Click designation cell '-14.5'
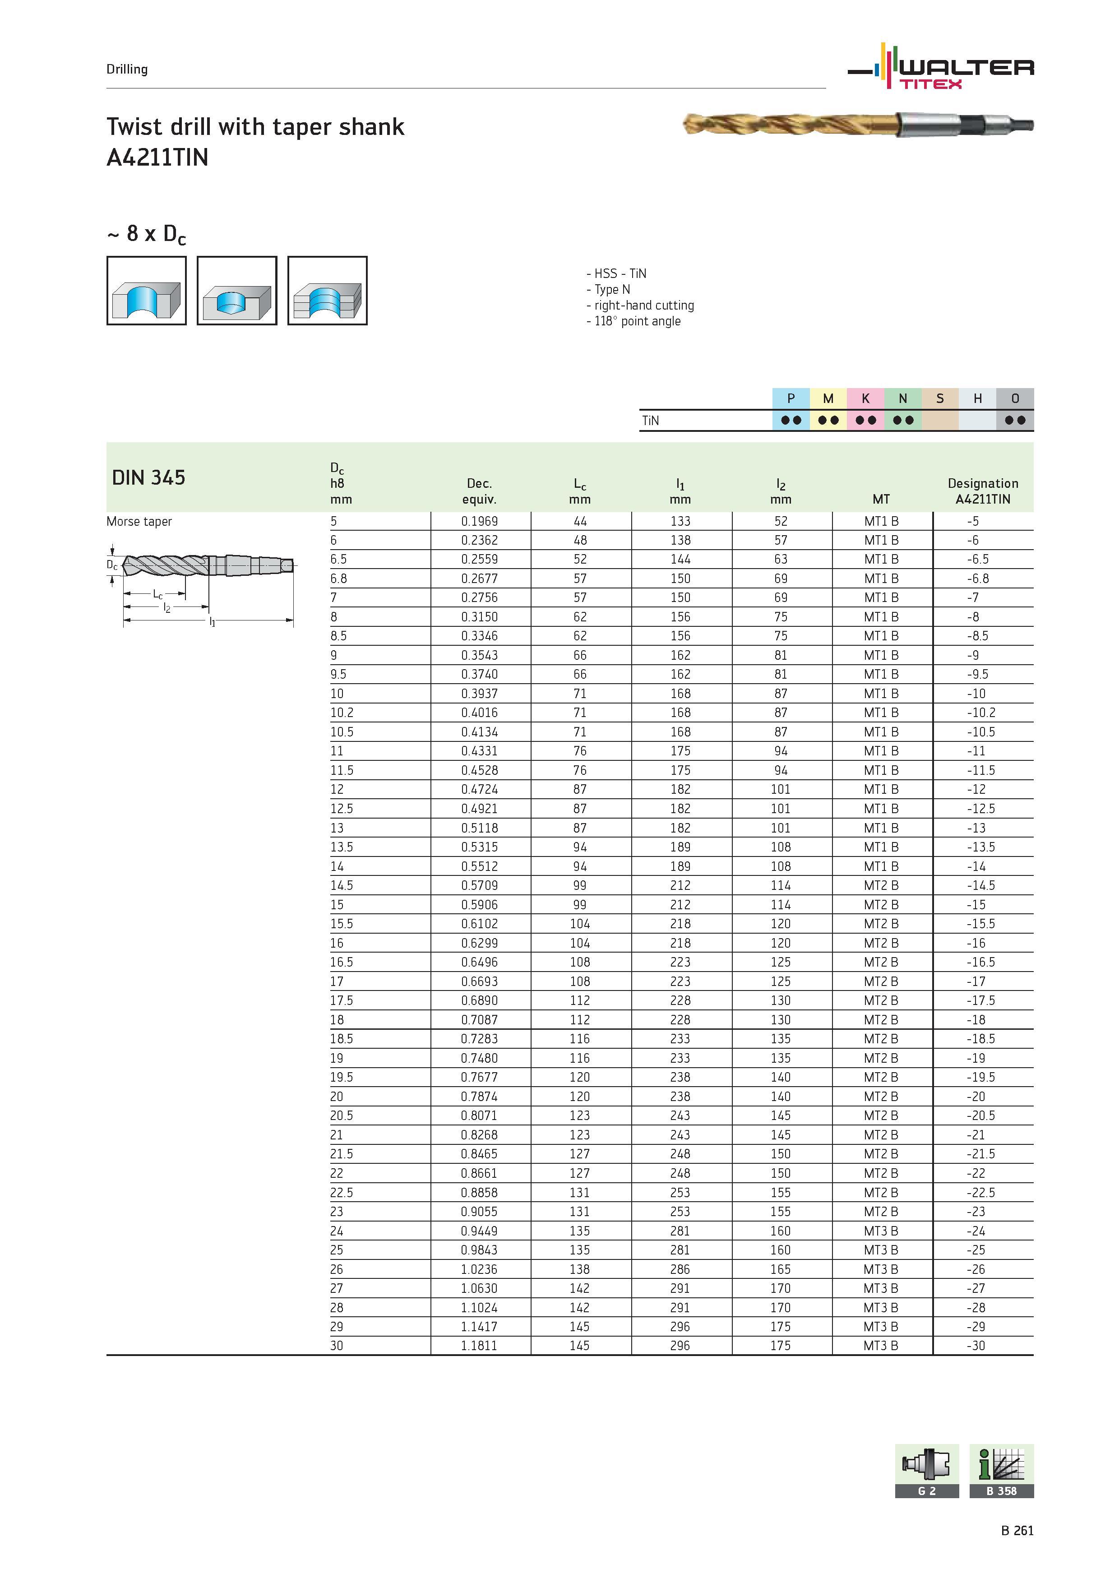This screenshot has width=1119, height=1583. [980, 885]
